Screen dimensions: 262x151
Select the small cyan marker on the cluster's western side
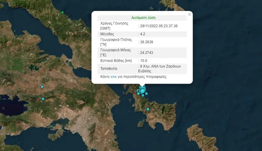pyautogui.click(x=138, y=93)
